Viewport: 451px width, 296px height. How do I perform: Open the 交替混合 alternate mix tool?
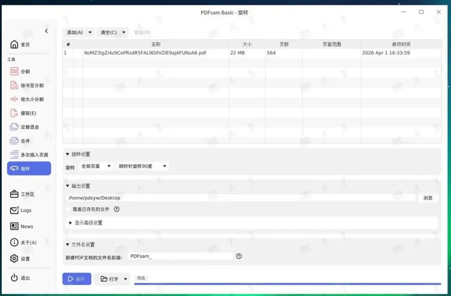[x=29, y=127]
